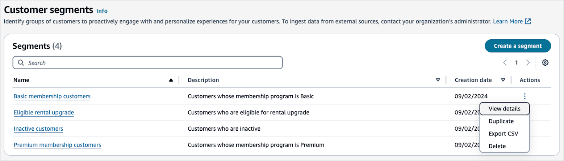Open Inactive customers segment link

click(38, 129)
